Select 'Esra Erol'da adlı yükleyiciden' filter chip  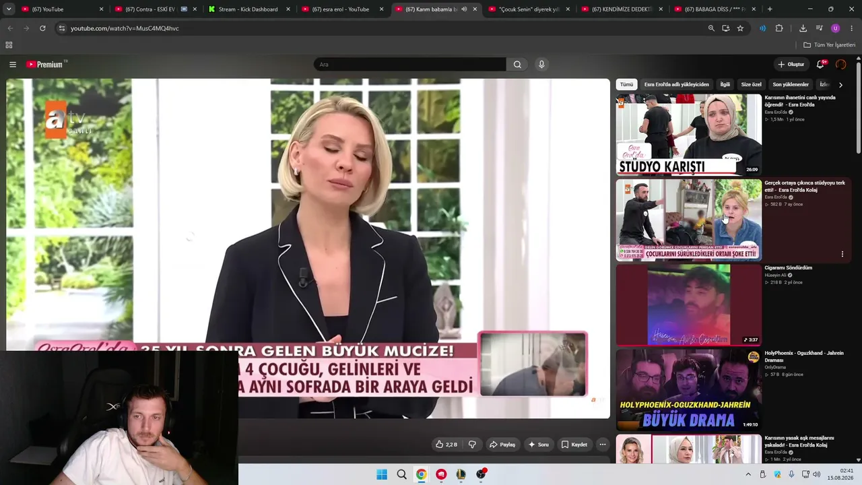pos(676,85)
